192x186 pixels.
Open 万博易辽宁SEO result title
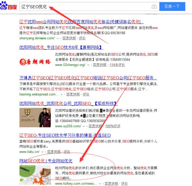pos(88,78)
